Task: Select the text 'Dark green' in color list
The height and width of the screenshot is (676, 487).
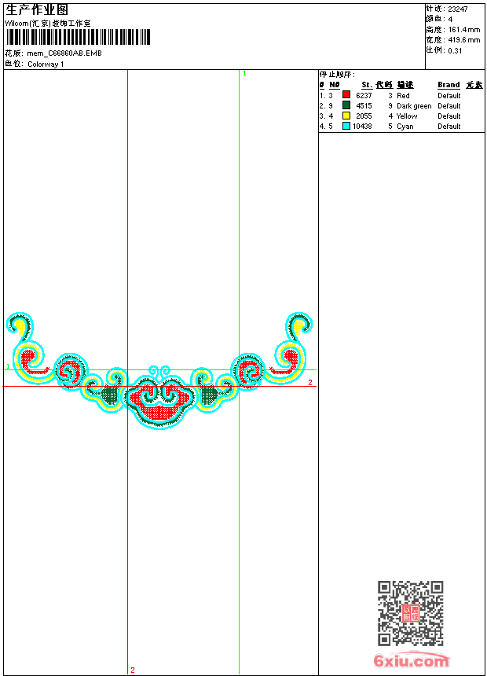Action: click(414, 106)
